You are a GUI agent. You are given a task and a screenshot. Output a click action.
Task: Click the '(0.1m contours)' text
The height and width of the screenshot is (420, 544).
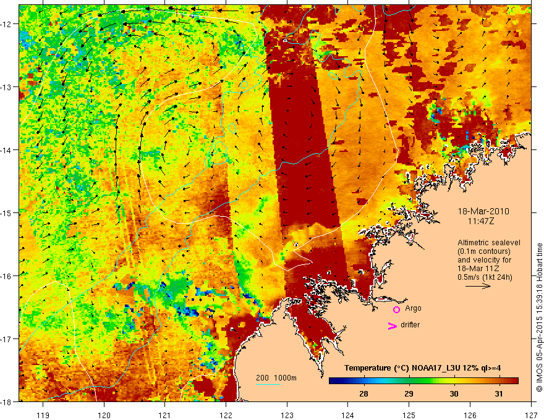[483, 251]
